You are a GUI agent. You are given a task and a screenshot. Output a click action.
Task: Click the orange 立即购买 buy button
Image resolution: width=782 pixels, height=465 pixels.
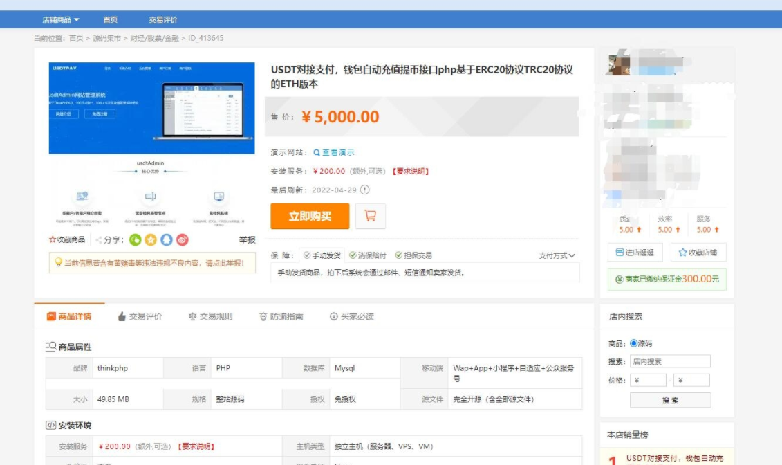click(309, 217)
